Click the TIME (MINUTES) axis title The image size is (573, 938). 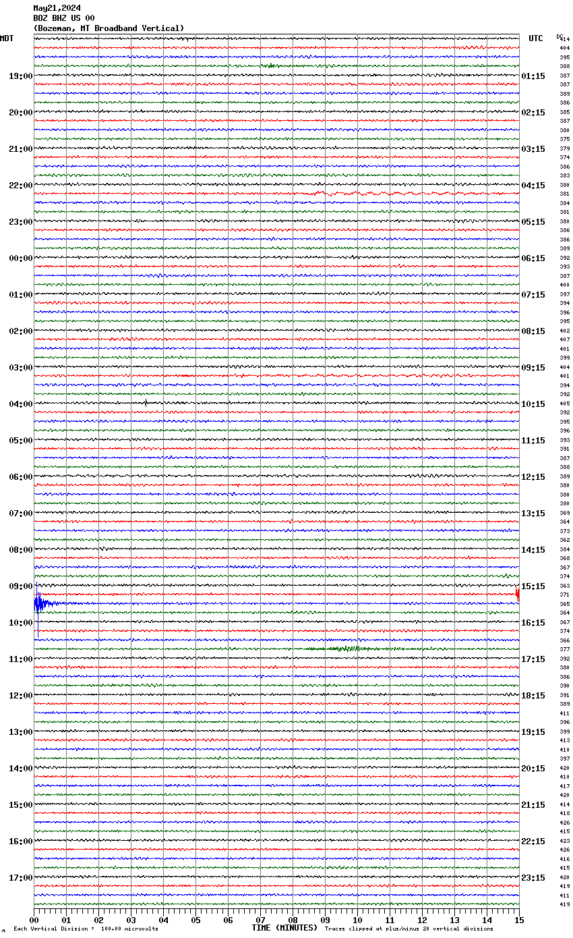click(284, 928)
